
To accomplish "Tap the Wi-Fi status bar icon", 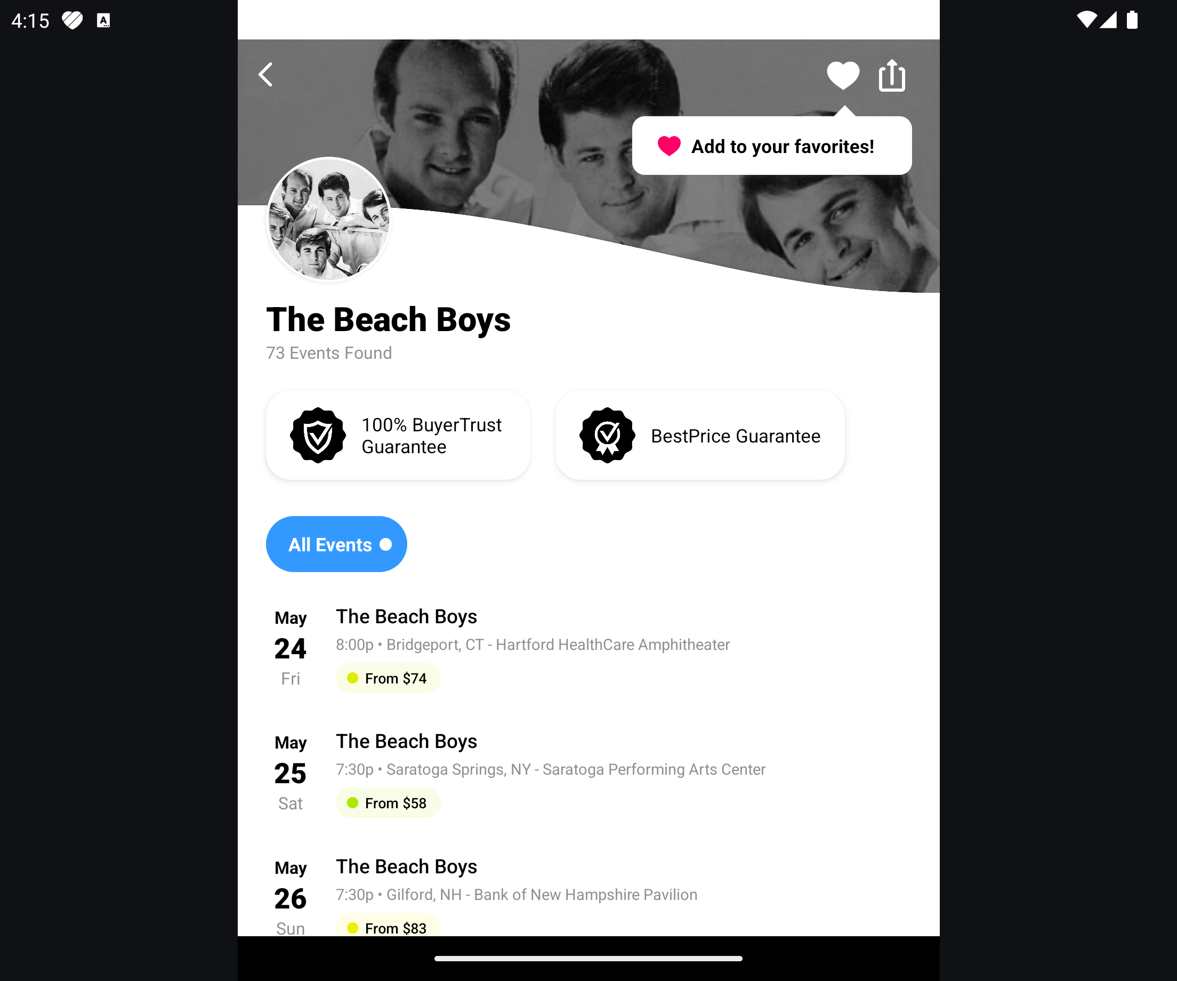I will point(1086,20).
